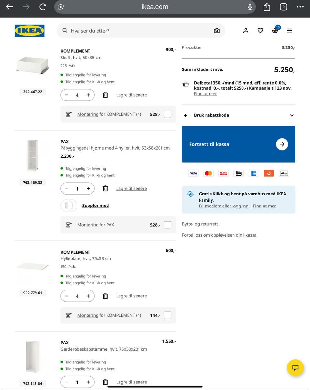
Task: Click the user profile icon
Action: click(246, 31)
